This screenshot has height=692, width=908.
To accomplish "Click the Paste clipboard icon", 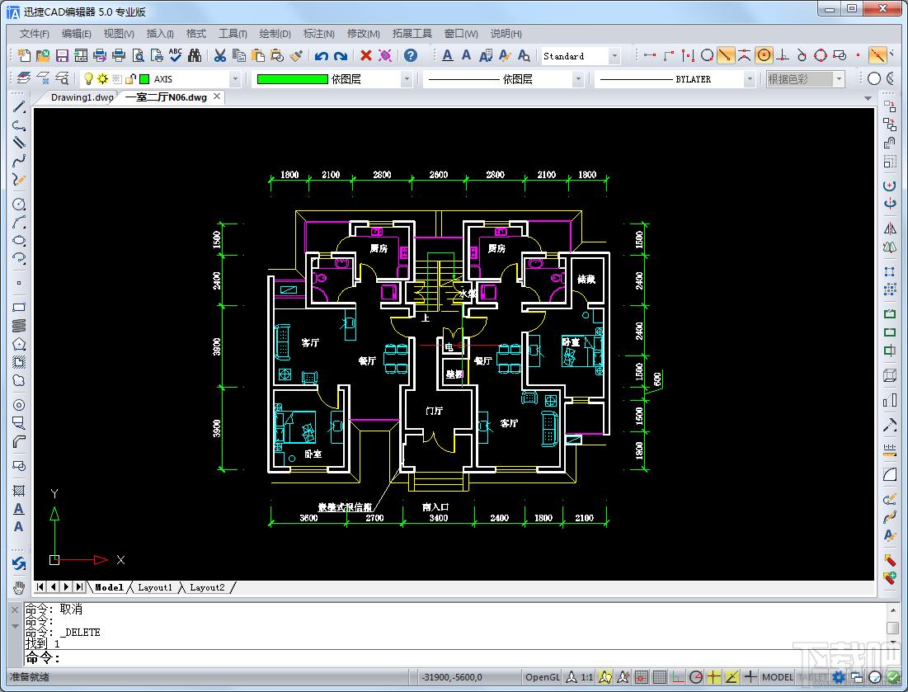I will (x=257, y=55).
